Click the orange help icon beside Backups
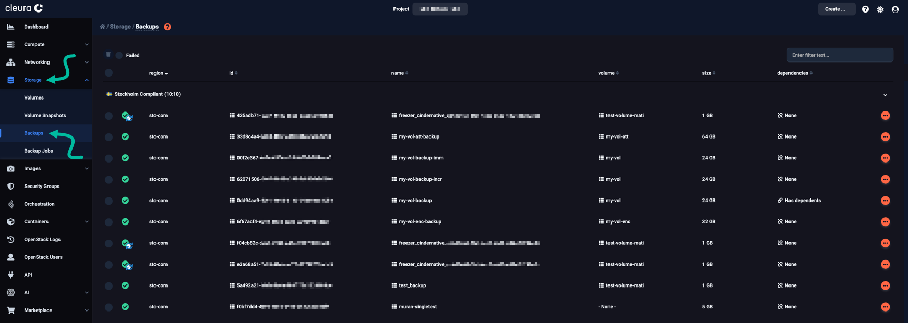Viewport: 908px width, 323px height. click(x=168, y=27)
